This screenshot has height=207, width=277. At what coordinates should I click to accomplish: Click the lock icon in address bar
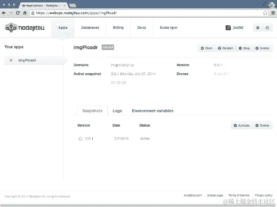[x=33, y=13]
